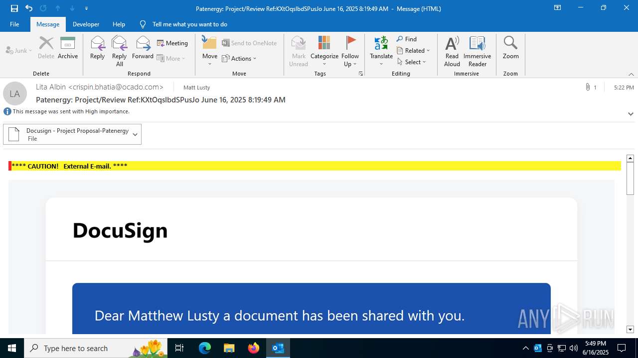The image size is (638, 358).
Task: Click the Undo arrow in title bar
Action: (29, 8)
